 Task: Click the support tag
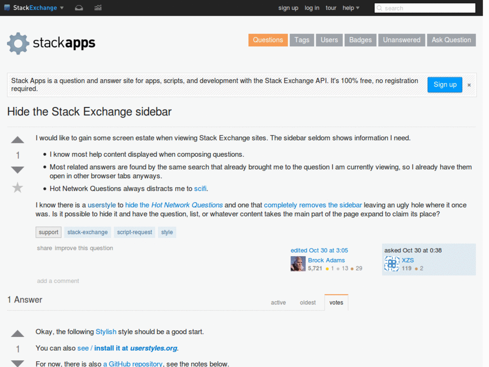coord(48,232)
